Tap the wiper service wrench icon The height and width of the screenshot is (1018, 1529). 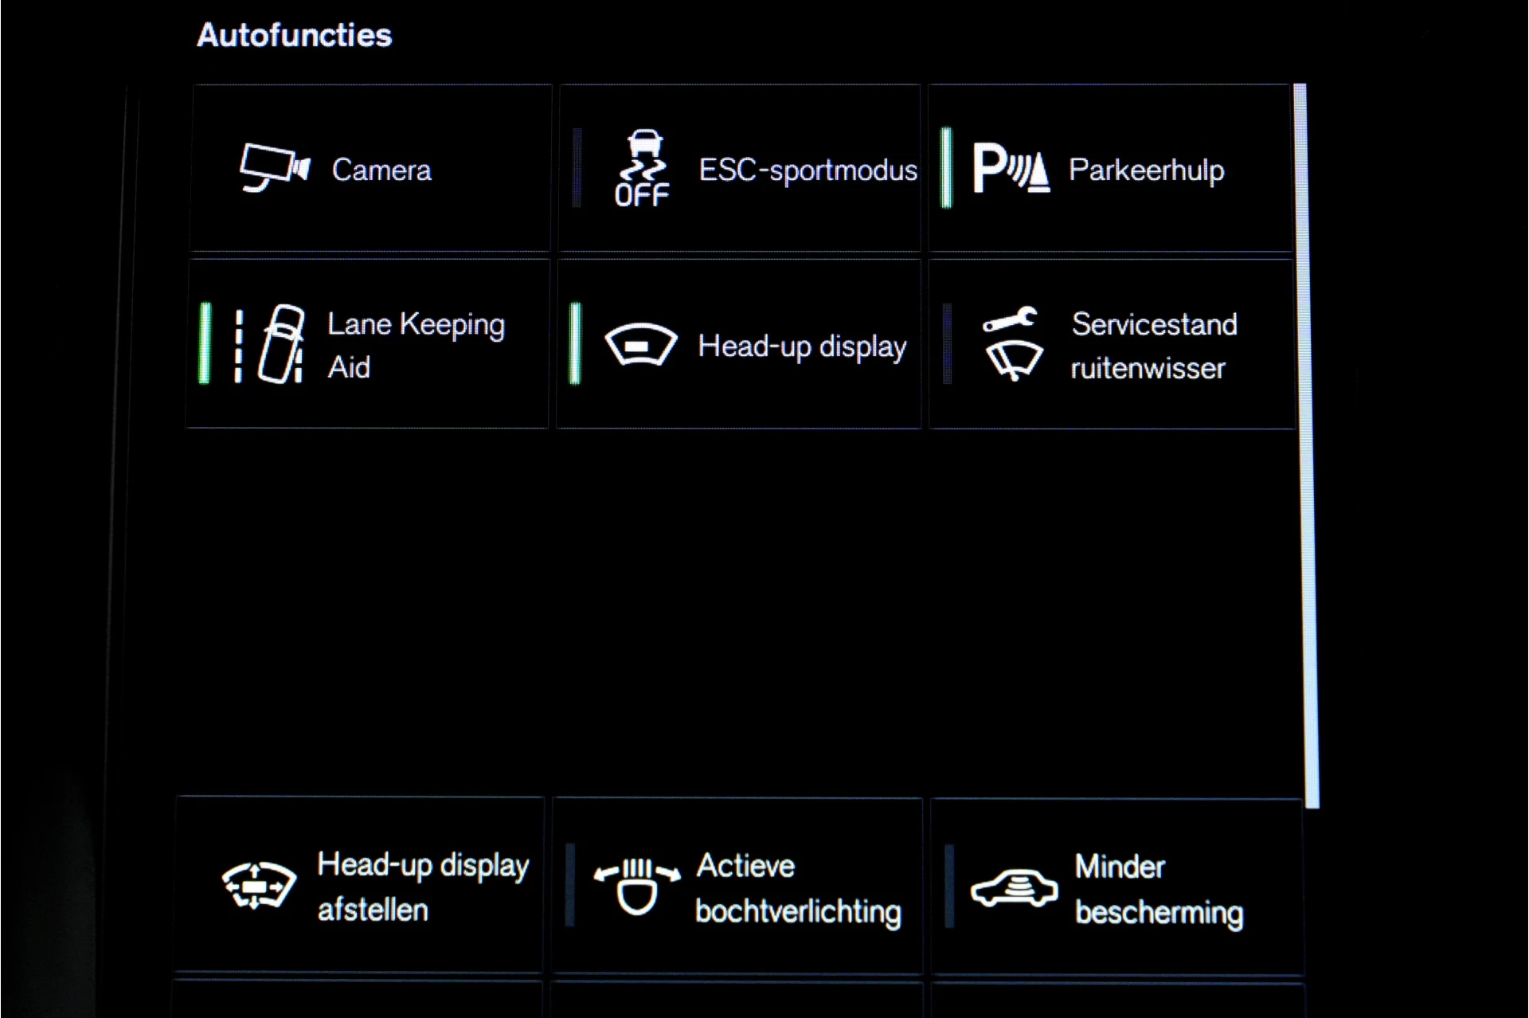1011,344
